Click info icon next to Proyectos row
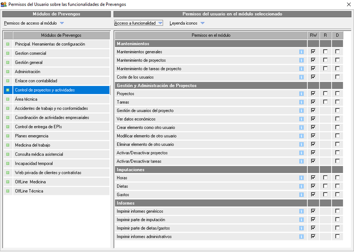 click(x=301, y=94)
